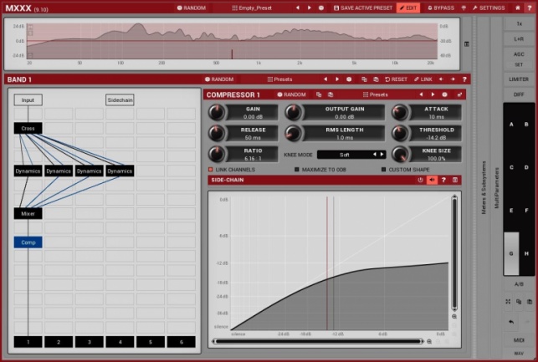This screenshot has width=538, height=362.
Task: Click Save Active Preset button
Action: [x=363, y=8]
